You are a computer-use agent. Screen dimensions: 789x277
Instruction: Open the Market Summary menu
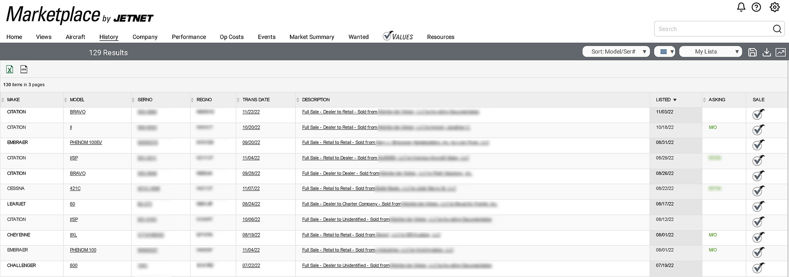[312, 37]
